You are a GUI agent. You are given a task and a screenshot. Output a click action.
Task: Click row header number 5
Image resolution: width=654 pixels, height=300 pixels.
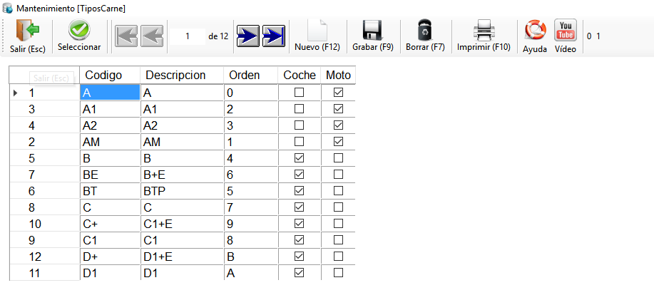coord(44,158)
